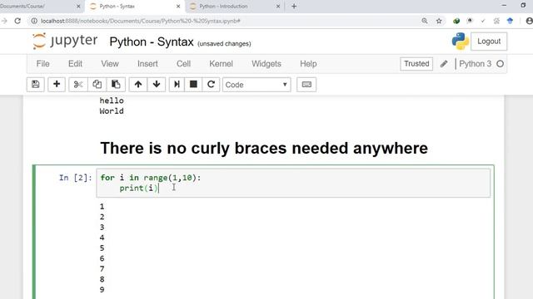Image resolution: width=533 pixels, height=299 pixels.
Task: Click output number 1
Action: (x=102, y=206)
